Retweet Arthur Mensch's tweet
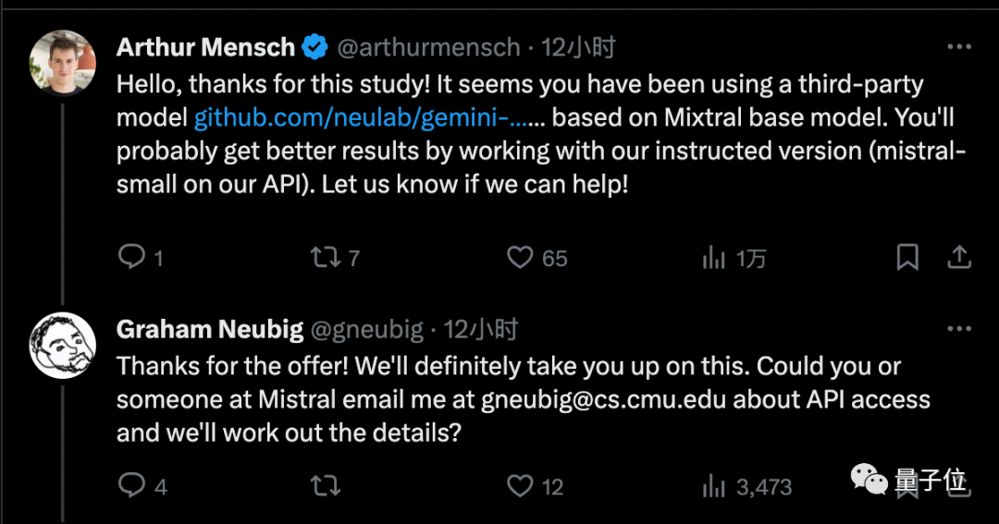Image resolution: width=999 pixels, height=524 pixels. 326,257
